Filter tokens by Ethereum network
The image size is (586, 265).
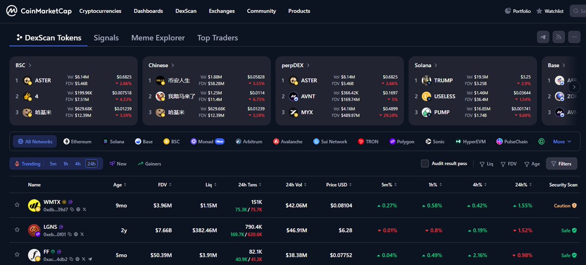click(77, 142)
